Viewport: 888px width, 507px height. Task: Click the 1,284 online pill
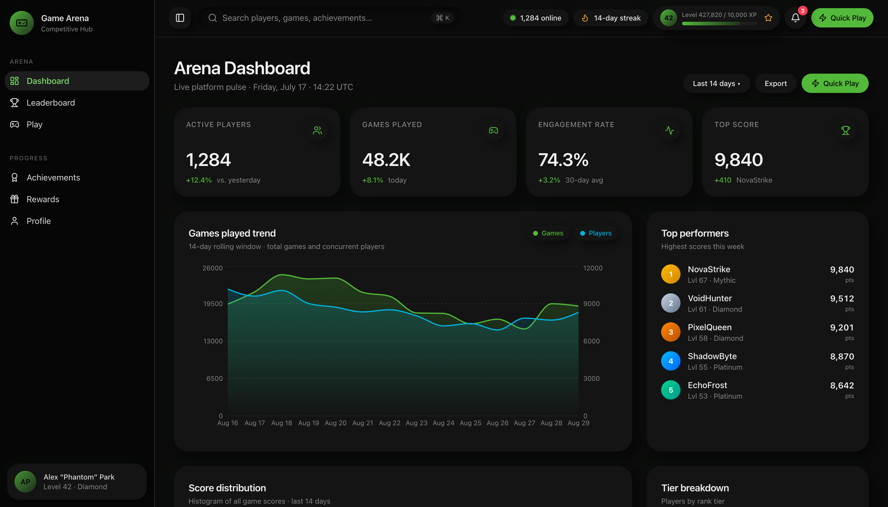click(x=536, y=18)
